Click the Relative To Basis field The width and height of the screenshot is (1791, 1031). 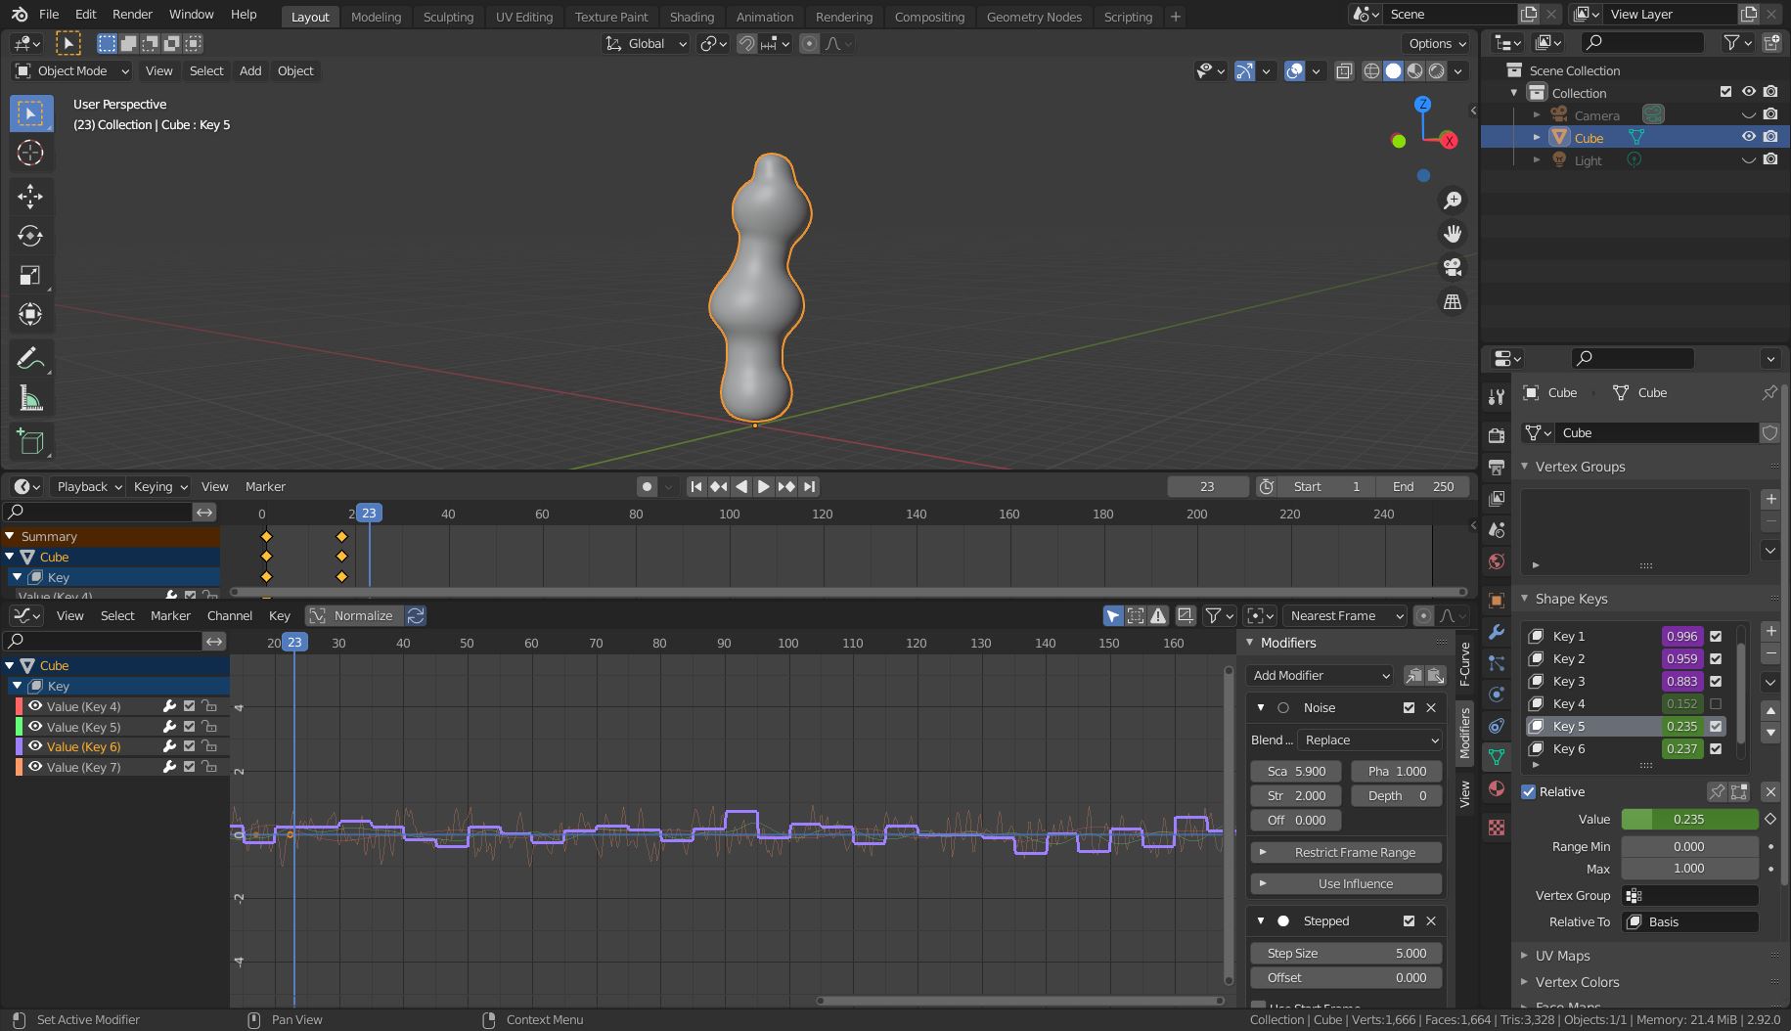[1690, 921]
